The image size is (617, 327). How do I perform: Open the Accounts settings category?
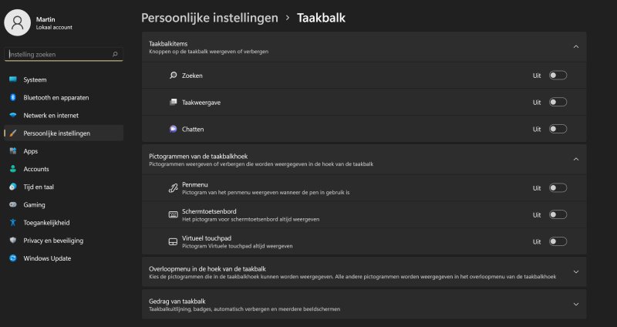pyautogui.click(x=36, y=169)
